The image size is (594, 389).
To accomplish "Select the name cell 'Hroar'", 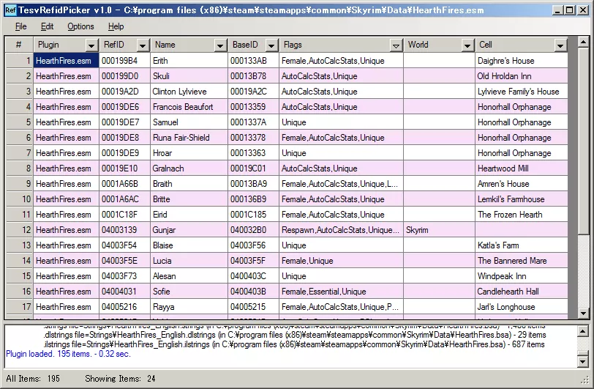I will pyautogui.click(x=189, y=153).
